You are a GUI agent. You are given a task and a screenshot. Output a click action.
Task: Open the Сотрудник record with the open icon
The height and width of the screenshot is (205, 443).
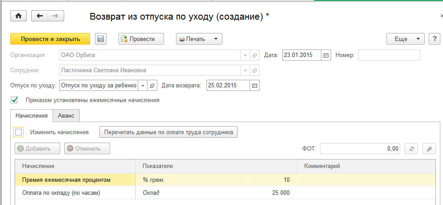tap(254, 70)
